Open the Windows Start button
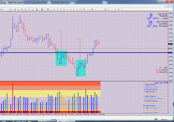 [3, 121]
